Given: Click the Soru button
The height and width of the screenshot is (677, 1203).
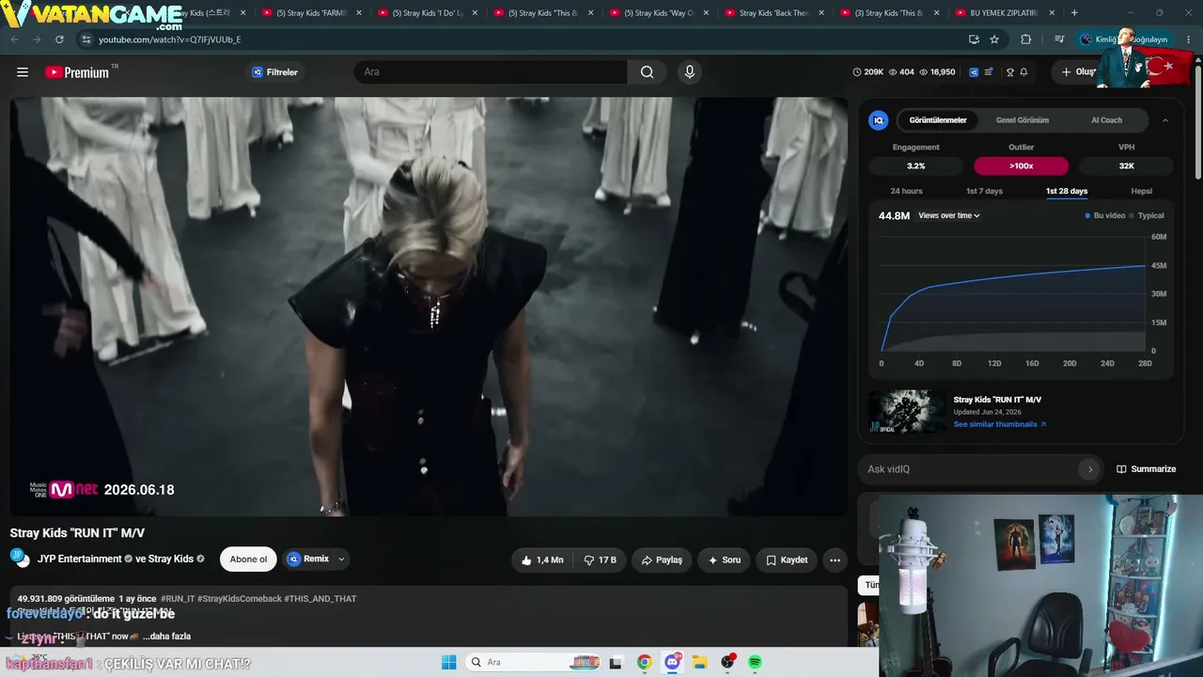Looking at the screenshot, I should [724, 559].
